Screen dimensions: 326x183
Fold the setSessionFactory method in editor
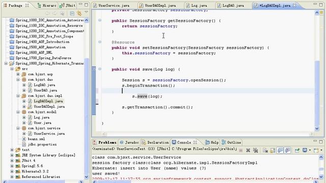(100, 42)
